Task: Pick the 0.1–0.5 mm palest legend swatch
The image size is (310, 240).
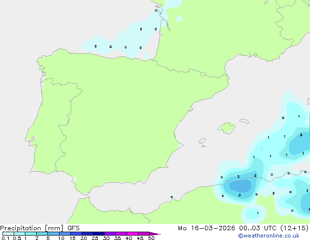Action: click(x=8, y=234)
